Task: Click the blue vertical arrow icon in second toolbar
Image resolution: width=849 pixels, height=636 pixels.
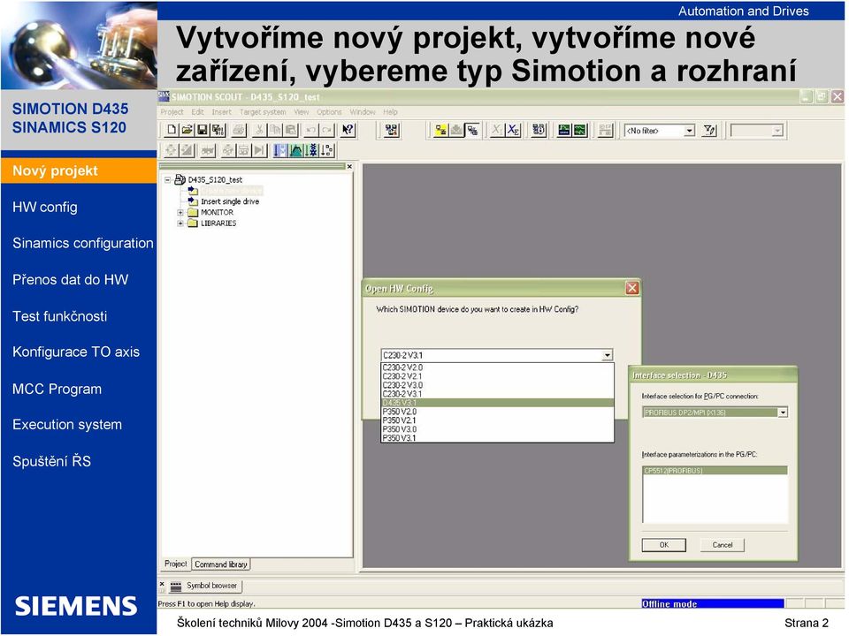Action: (x=280, y=150)
